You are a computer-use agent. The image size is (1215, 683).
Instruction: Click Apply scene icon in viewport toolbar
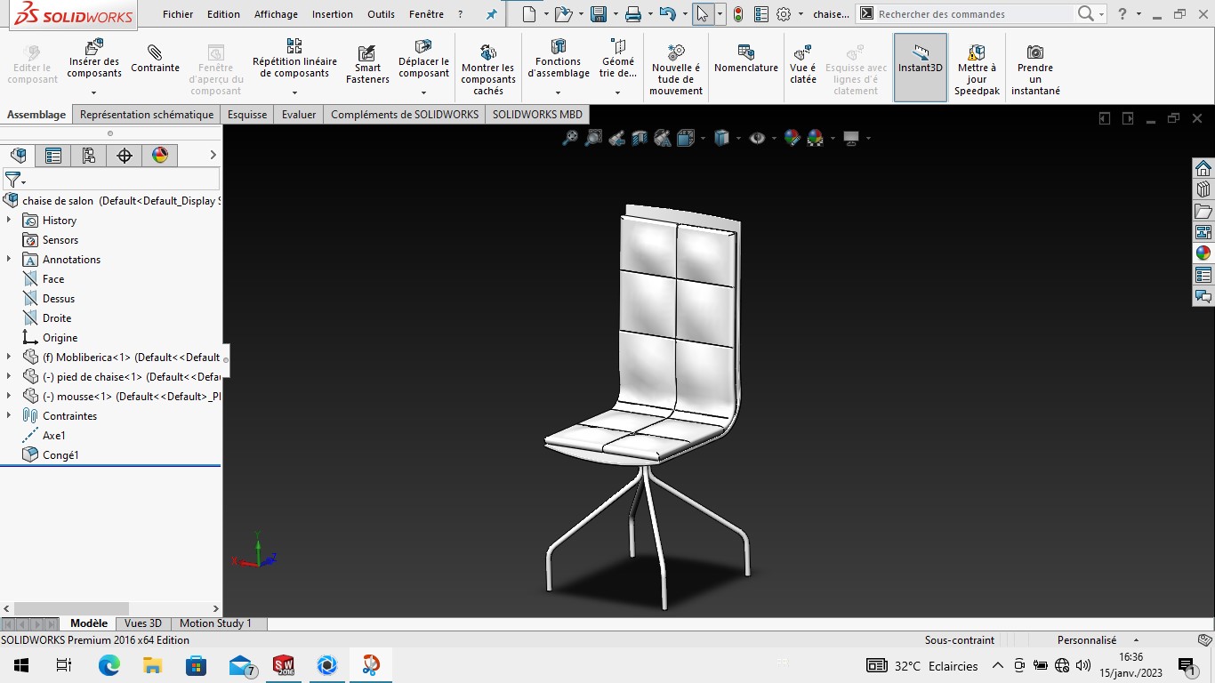pyautogui.click(x=815, y=138)
